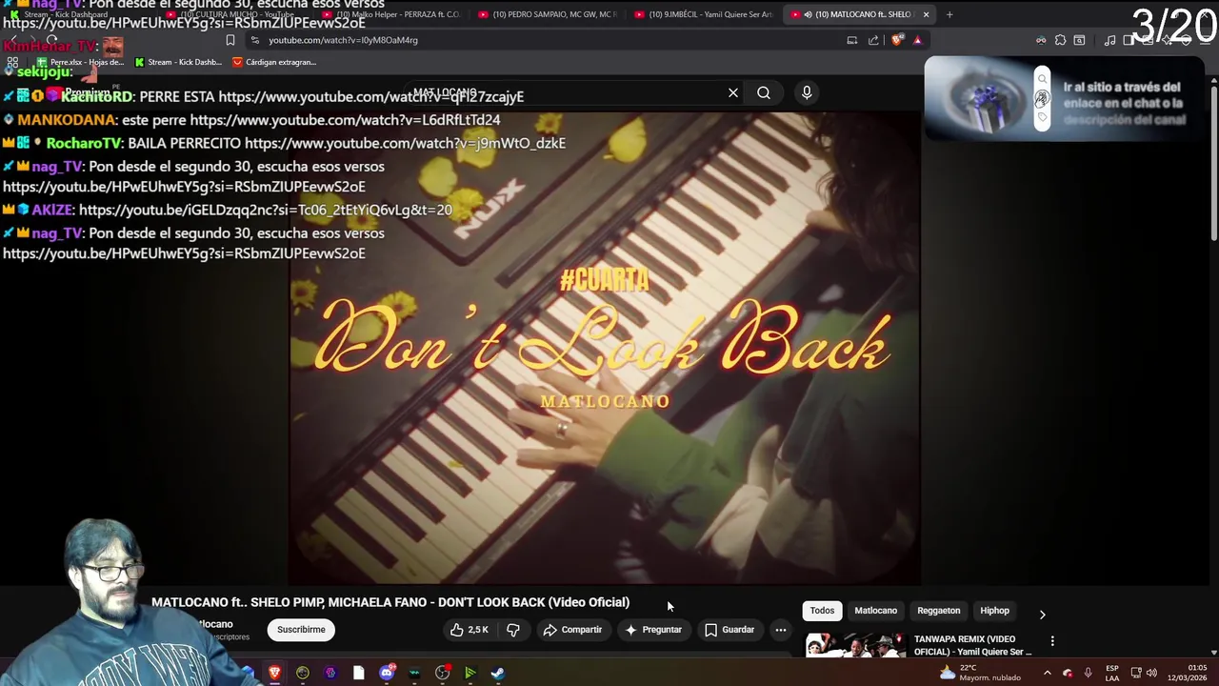The image size is (1219, 686).
Task: Open the ESP LAA language switcher
Action: [1111, 673]
